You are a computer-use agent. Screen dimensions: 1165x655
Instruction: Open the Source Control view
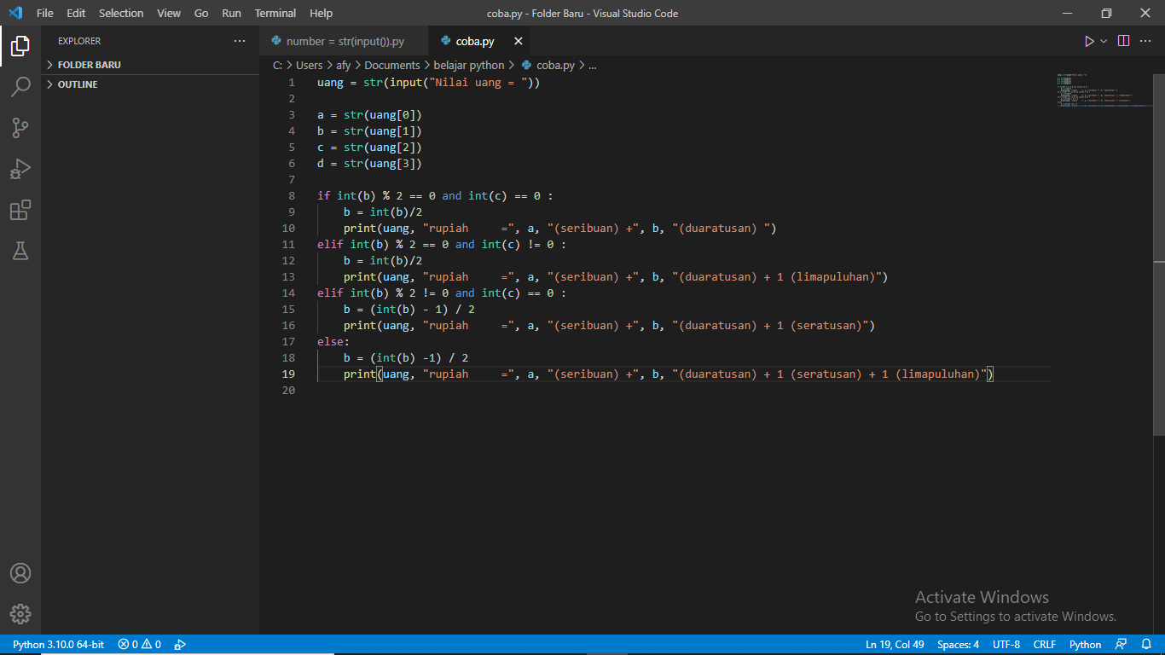(x=20, y=128)
